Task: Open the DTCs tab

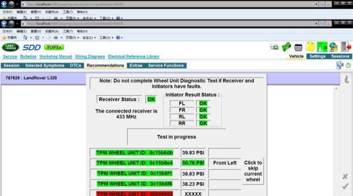Action: 75,66
